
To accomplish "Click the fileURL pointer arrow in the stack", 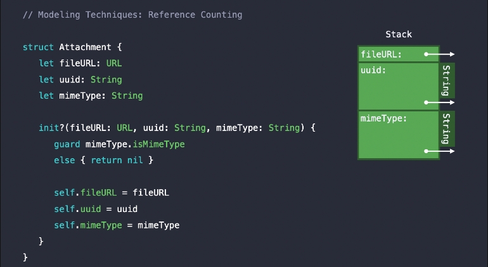I will (439, 54).
